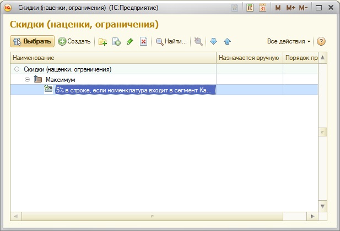Click the Назначается вручную column header

249,58
